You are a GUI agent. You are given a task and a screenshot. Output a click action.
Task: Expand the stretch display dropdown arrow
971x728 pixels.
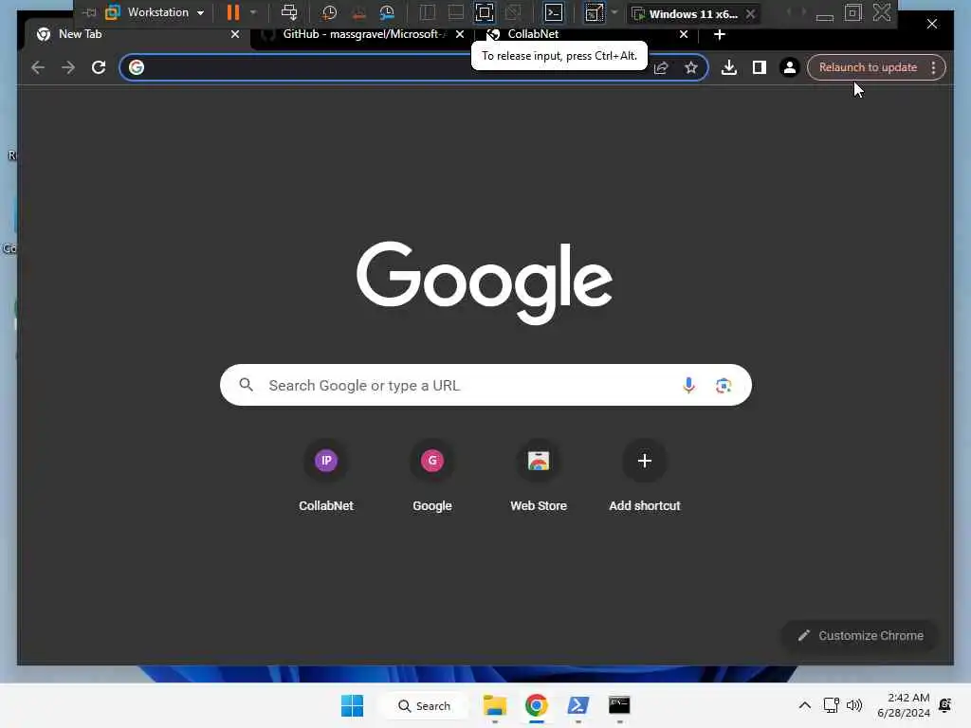(x=614, y=12)
